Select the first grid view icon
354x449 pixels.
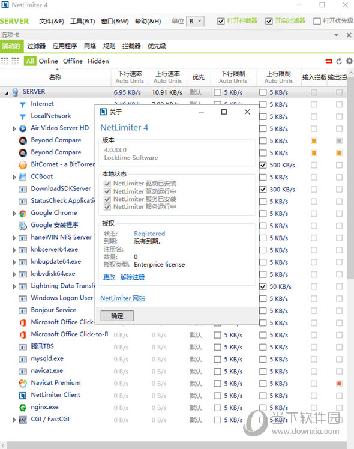pos(5,61)
